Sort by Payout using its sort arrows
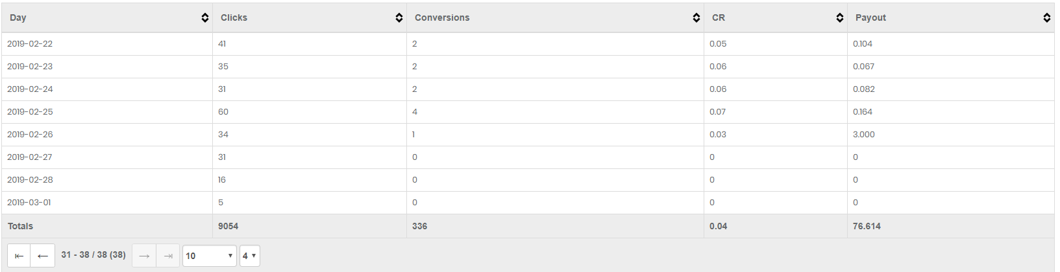 click(x=1047, y=18)
